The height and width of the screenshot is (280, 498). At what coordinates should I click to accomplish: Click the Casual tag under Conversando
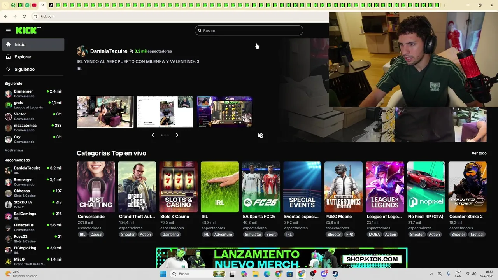click(96, 234)
